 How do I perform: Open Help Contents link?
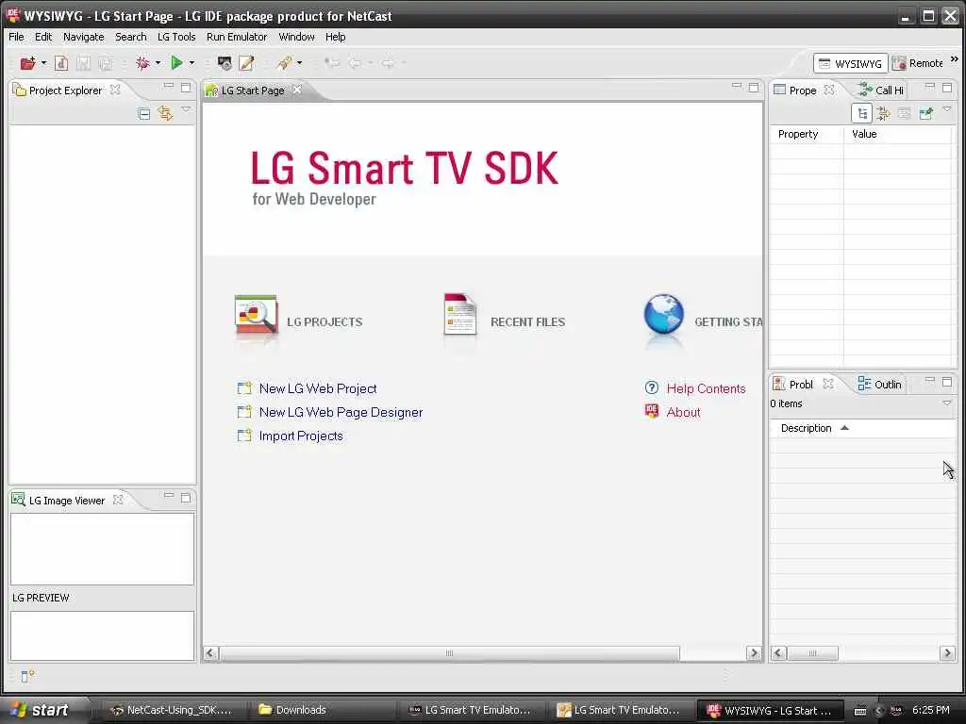pos(706,388)
